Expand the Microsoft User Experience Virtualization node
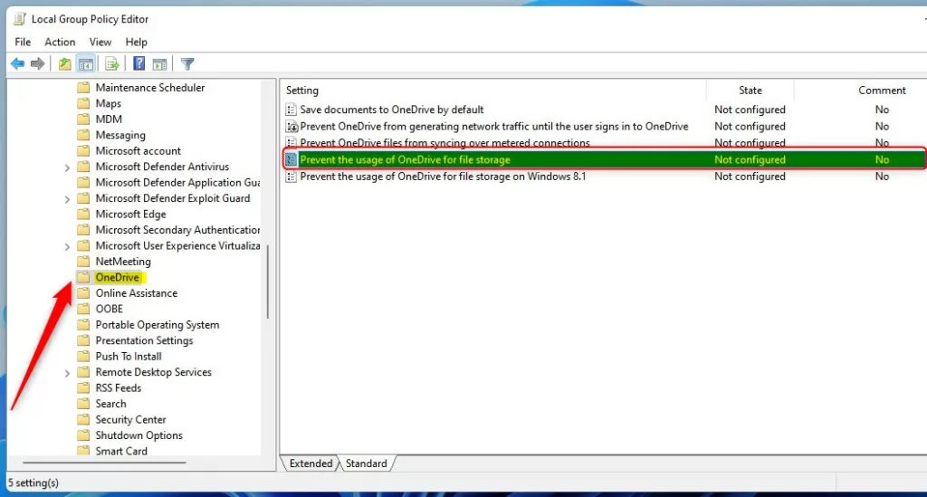Viewport: 927px width, 497px height. coord(67,246)
